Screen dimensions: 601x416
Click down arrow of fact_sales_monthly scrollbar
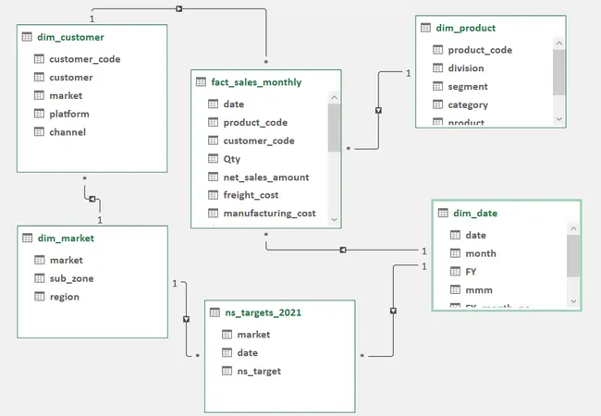tap(334, 219)
